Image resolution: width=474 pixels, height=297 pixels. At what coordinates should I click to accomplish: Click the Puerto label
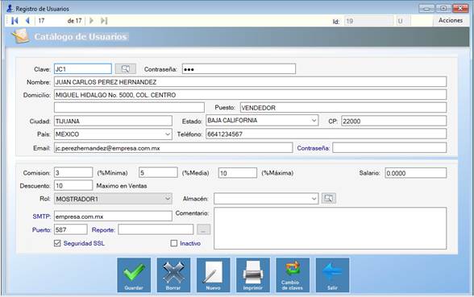coord(41,230)
